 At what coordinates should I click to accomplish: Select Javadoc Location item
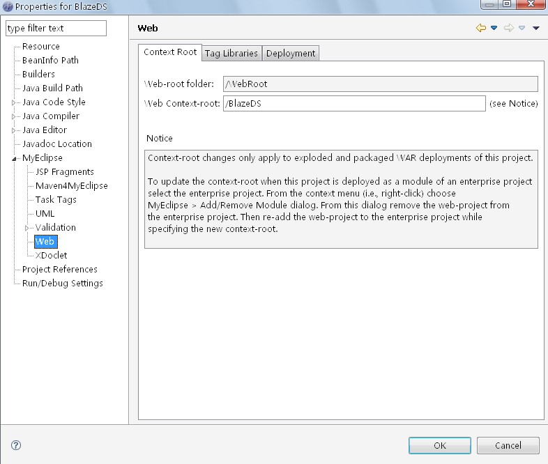(x=57, y=144)
